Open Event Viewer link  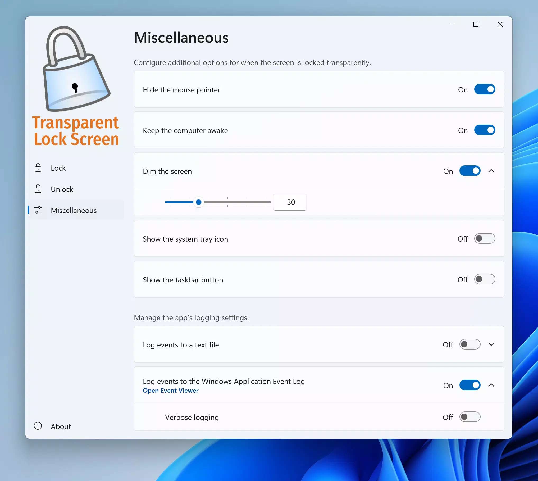[171, 391]
